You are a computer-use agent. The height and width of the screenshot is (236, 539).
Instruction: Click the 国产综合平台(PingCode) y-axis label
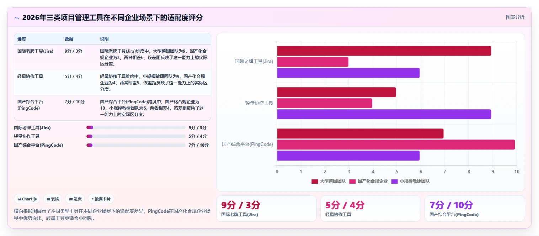pyautogui.click(x=247, y=145)
